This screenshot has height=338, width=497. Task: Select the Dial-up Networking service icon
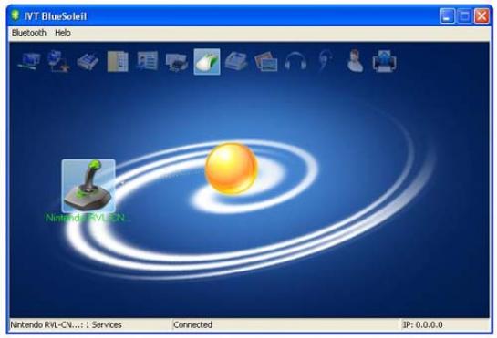[x=58, y=61]
